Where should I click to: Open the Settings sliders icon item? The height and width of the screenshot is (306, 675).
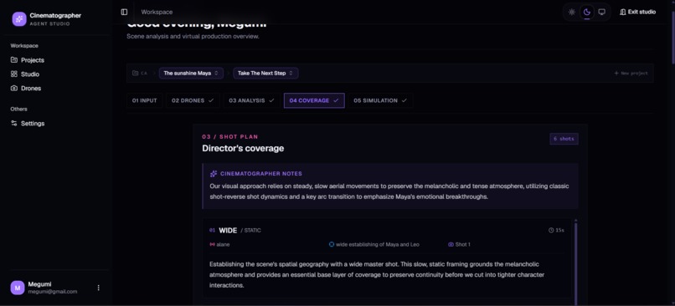pos(14,124)
